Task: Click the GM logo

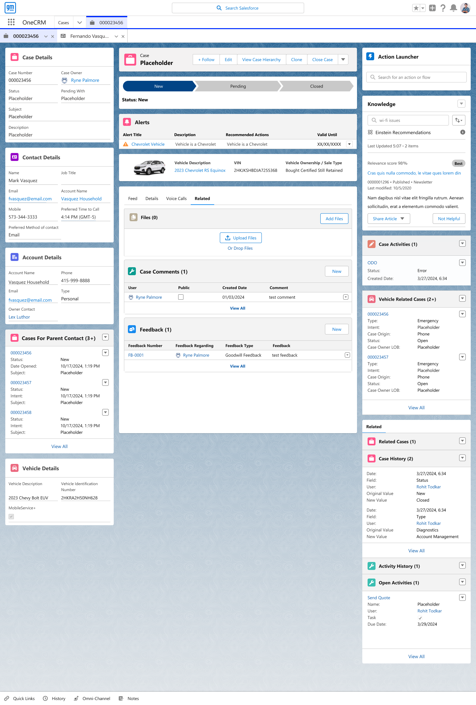Action: coord(10,8)
